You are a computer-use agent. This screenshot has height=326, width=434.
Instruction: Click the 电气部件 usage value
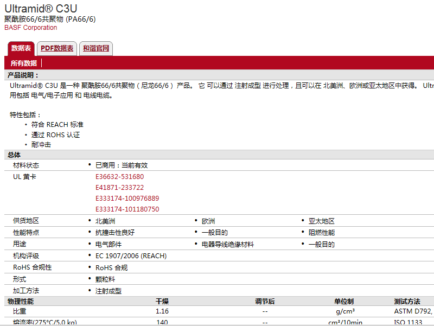[108, 244]
